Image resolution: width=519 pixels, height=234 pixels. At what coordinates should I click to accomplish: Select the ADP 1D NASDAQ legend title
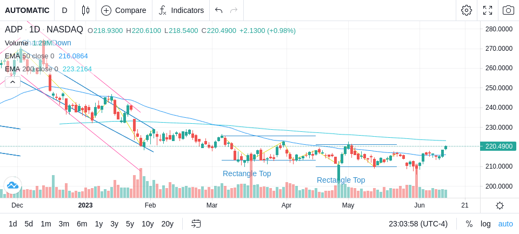[44, 30]
